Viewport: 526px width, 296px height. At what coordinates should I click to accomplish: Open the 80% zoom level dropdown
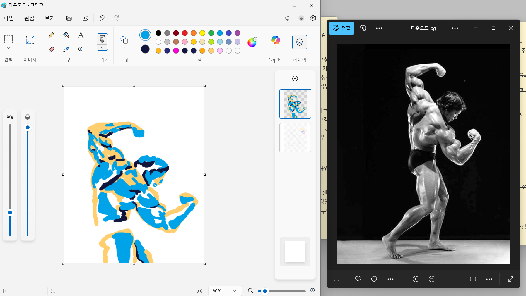point(225,291)
